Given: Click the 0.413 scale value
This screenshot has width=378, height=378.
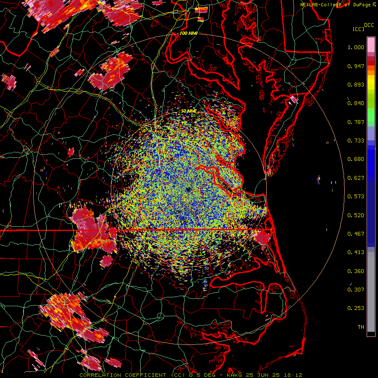Looking at the screenshot, I should pos(356,252).
